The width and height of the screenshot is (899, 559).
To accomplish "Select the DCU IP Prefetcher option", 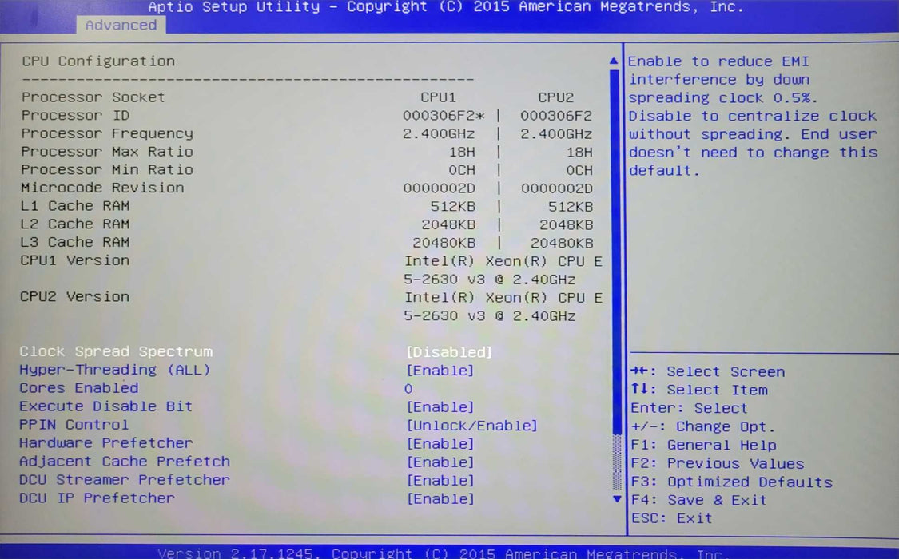I will (x=97, y=498).
